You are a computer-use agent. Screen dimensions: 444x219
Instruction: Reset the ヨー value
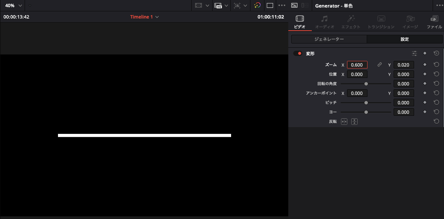pyautogui.click(x=436, y=112)
